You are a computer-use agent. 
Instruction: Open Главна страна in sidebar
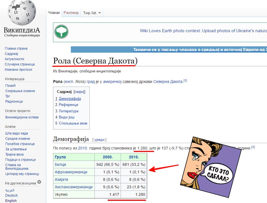[16, 49]
